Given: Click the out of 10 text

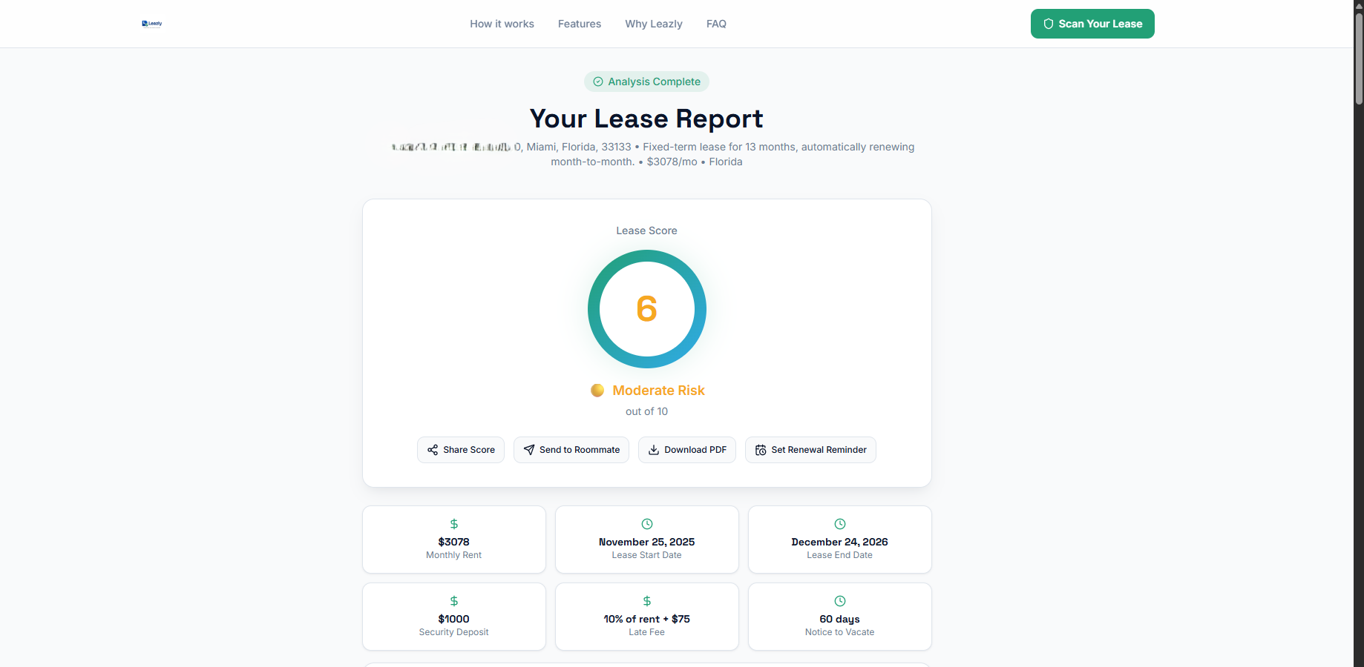Looking at the screenshot, I should click(646, 411).
